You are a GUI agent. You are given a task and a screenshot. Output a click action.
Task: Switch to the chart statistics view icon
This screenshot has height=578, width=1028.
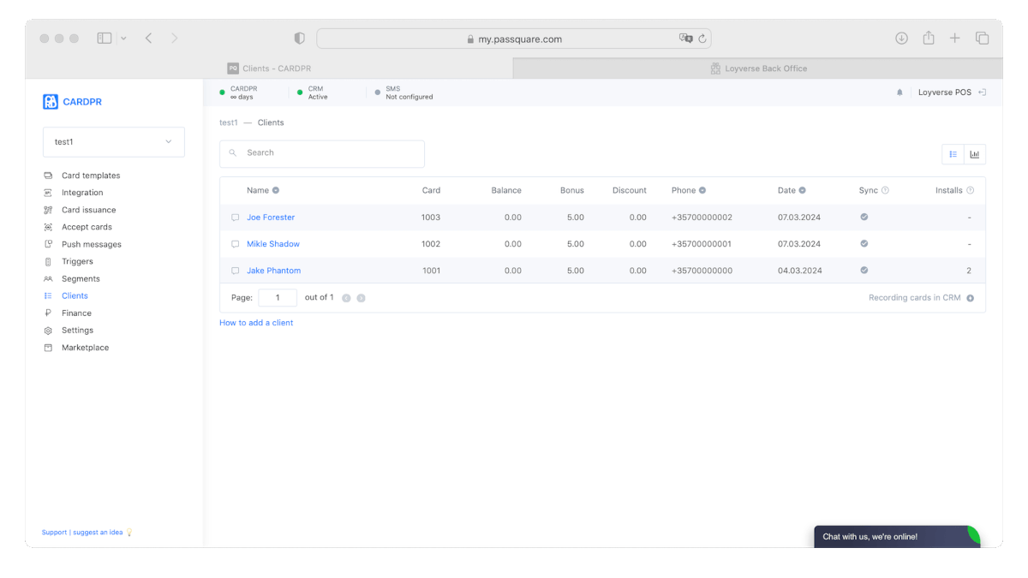975,154
